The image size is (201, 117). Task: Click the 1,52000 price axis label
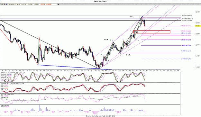198,34
